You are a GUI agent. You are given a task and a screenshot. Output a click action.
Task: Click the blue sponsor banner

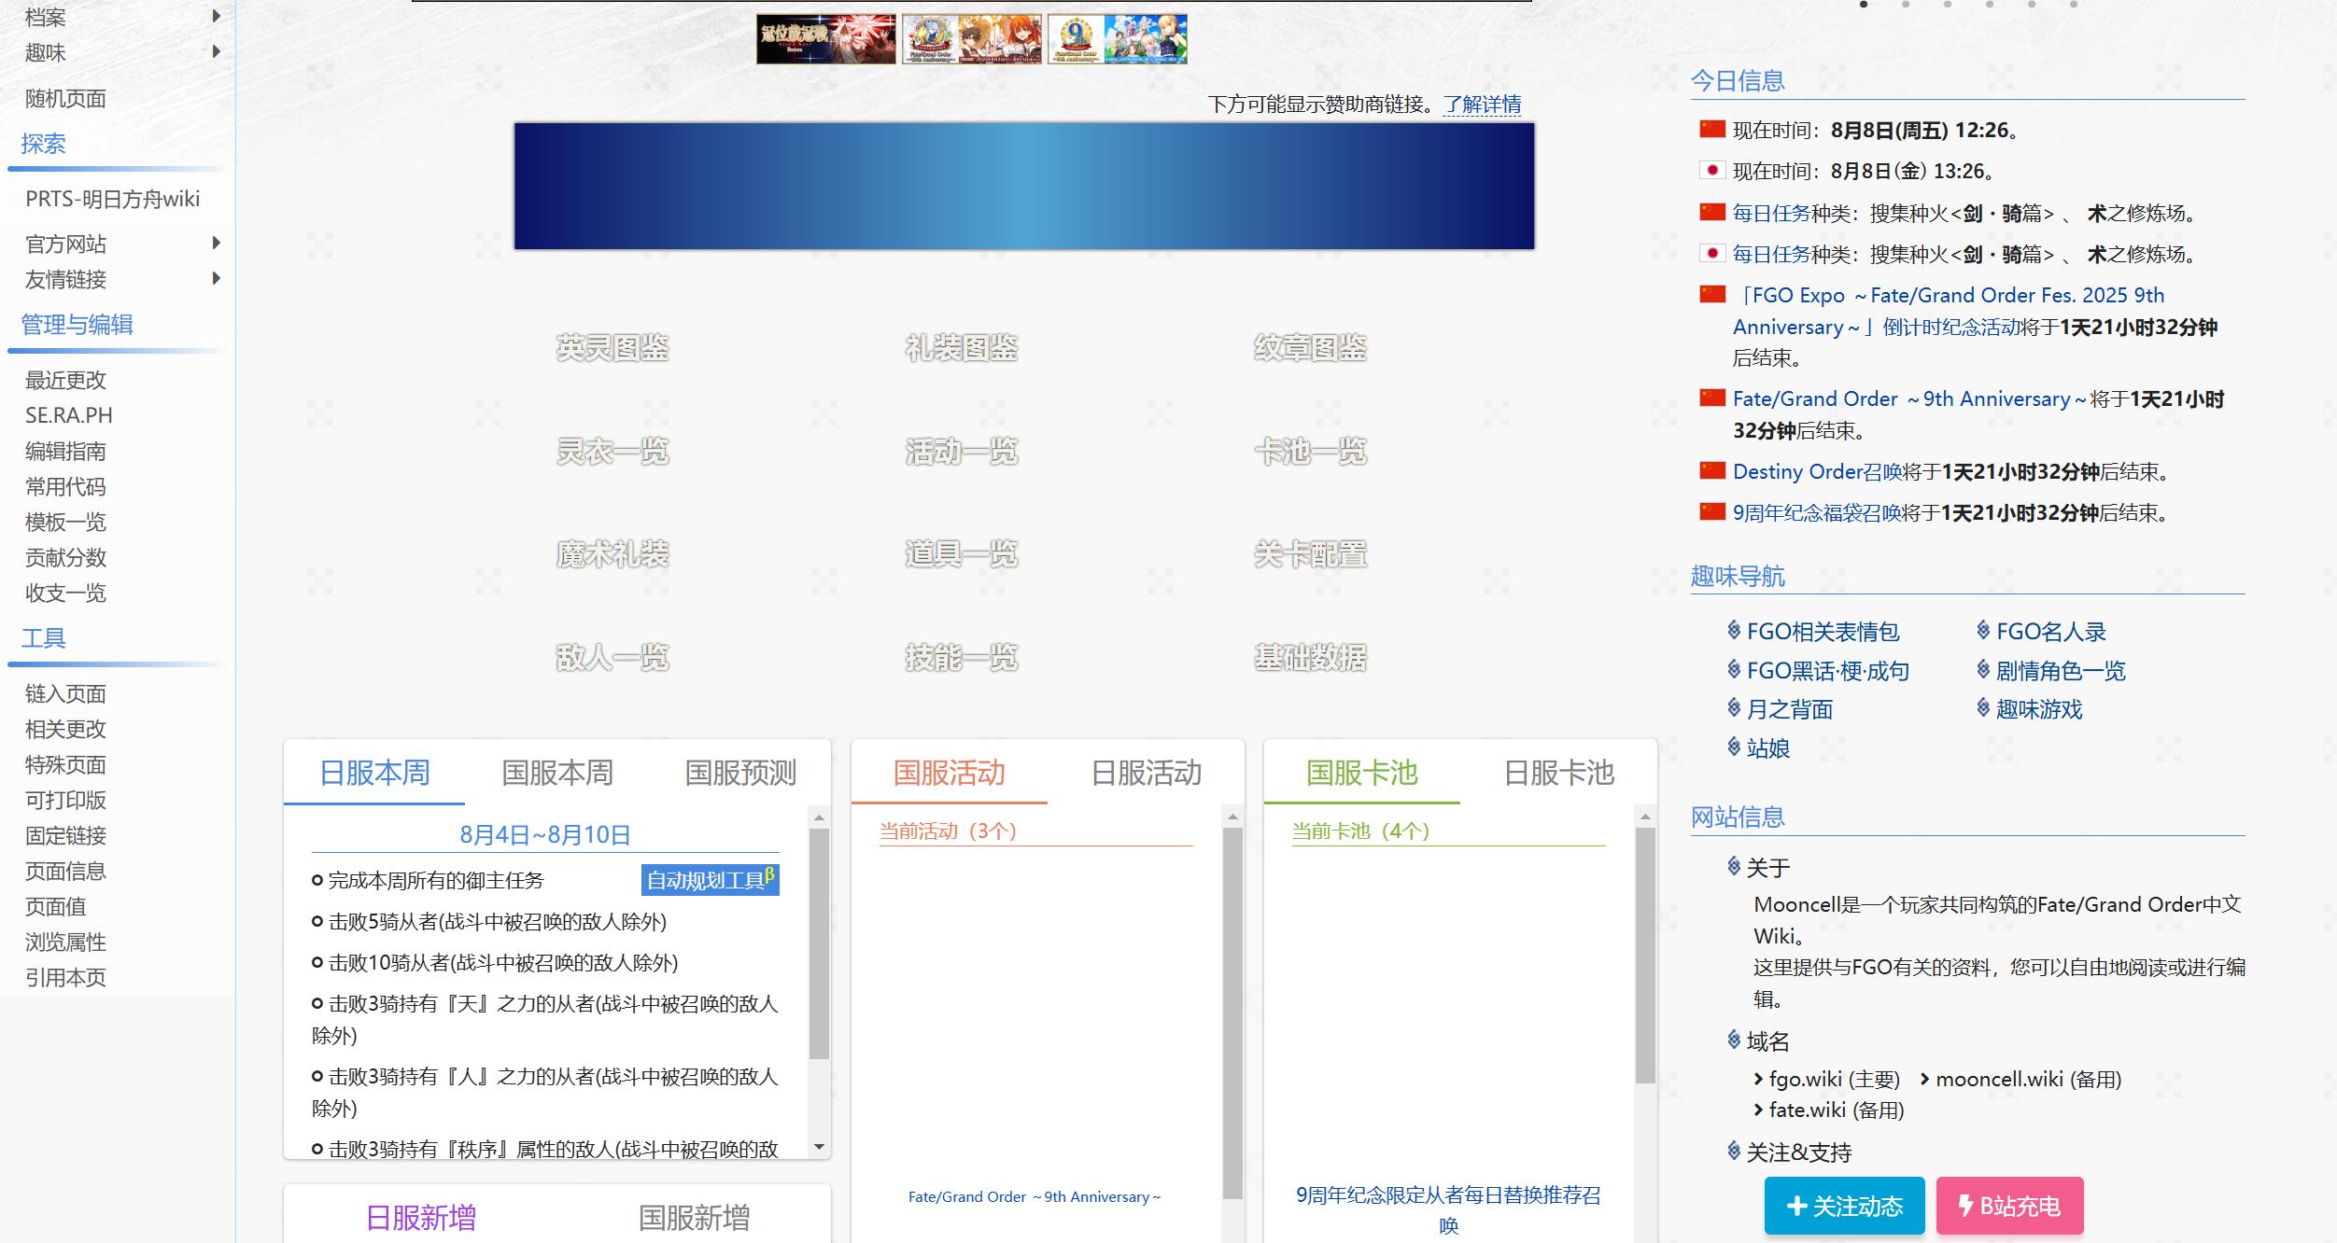[1024, 186]
